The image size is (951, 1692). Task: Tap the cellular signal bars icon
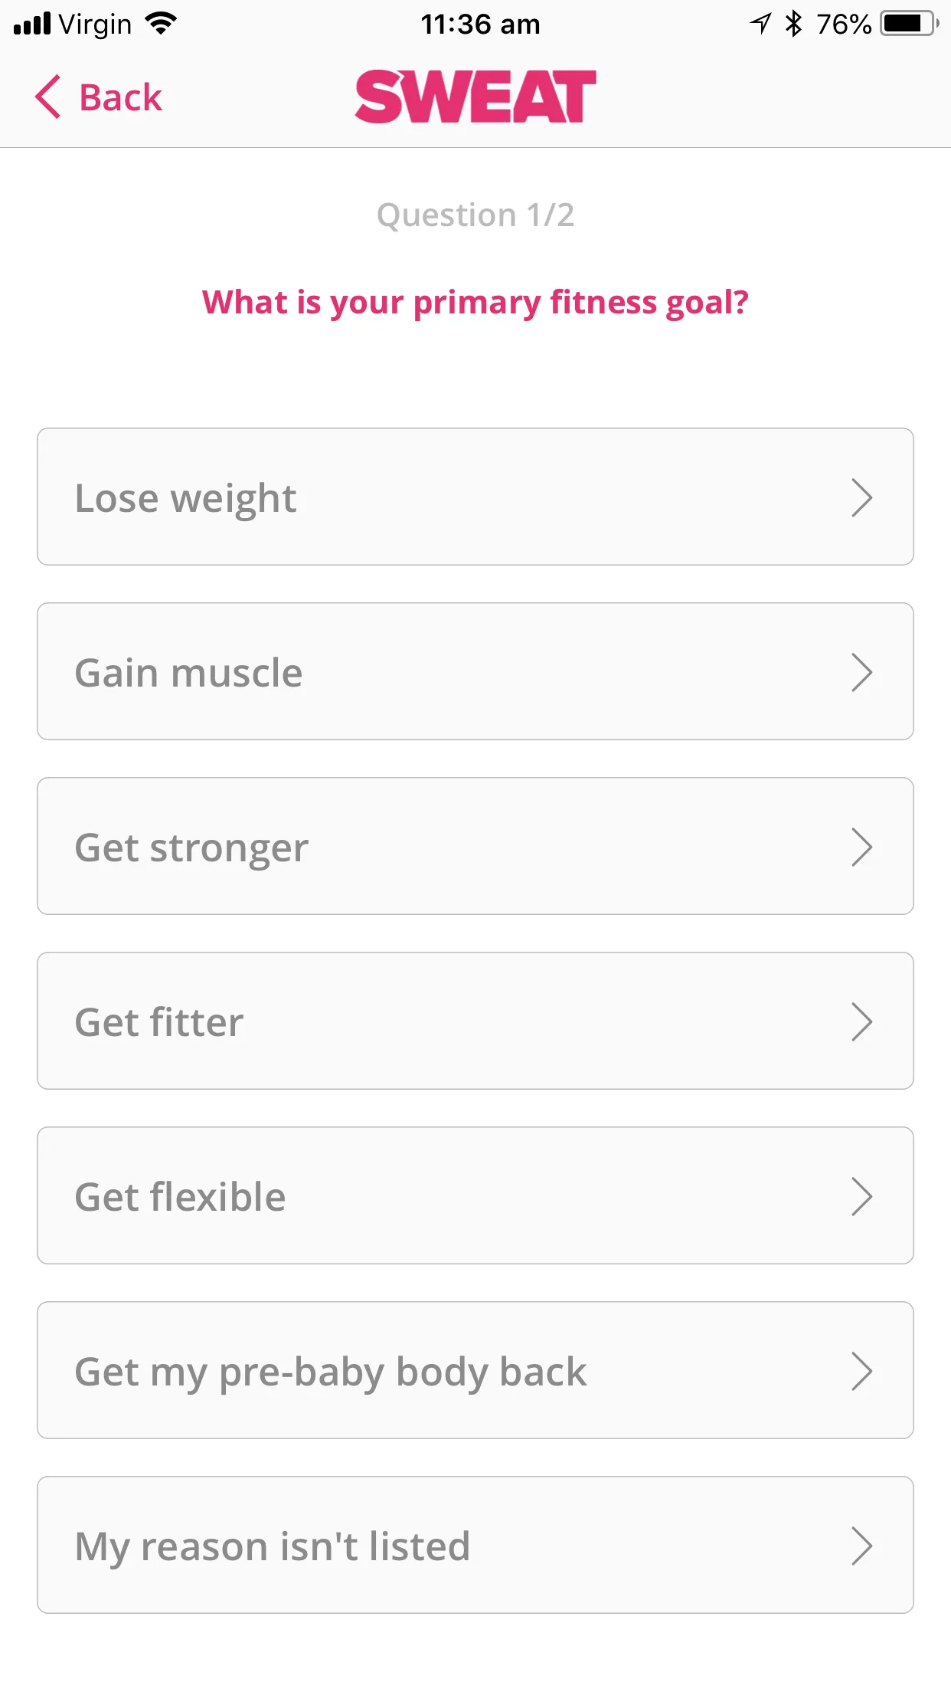point(32,24)
